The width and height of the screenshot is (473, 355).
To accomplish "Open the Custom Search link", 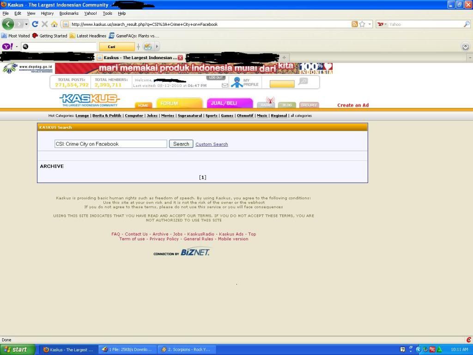I will (x=212, y=144).
